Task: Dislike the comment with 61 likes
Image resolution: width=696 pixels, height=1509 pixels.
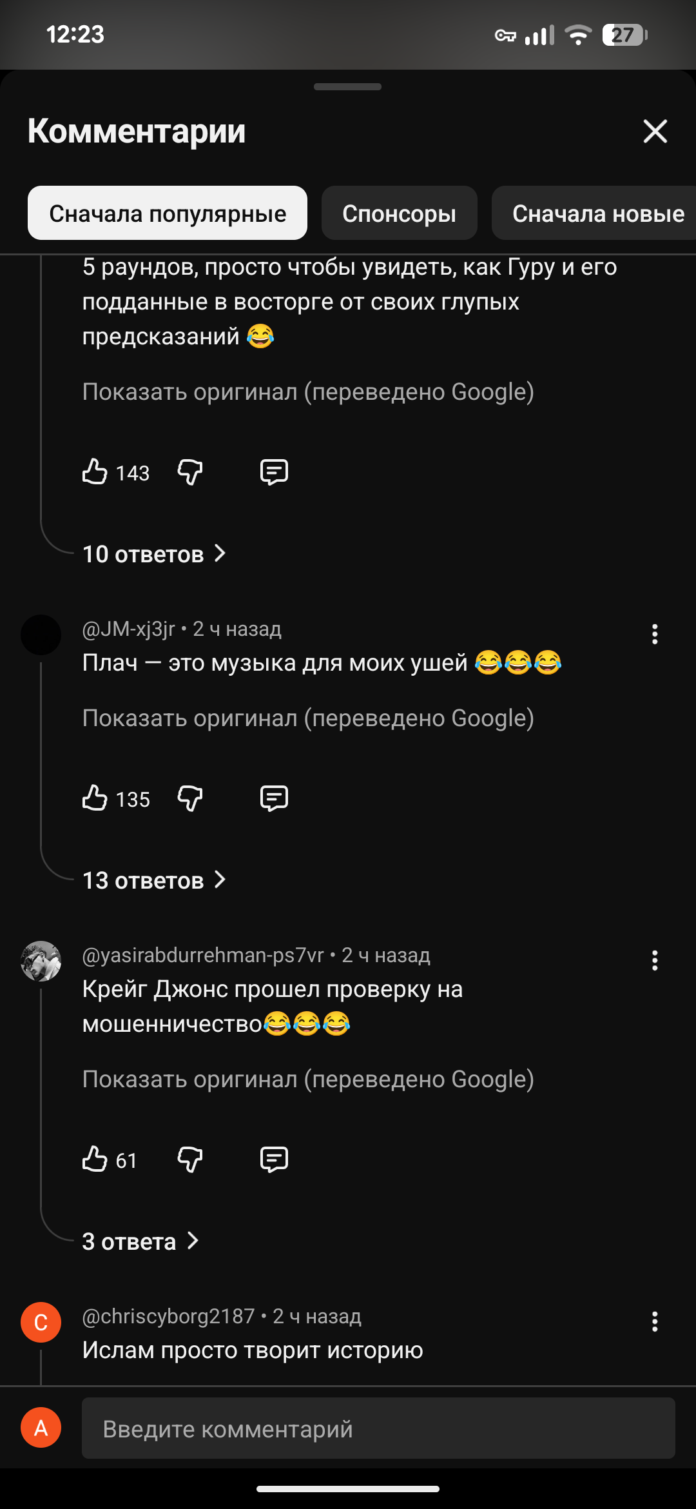Action: click(x=190, y=1159)
